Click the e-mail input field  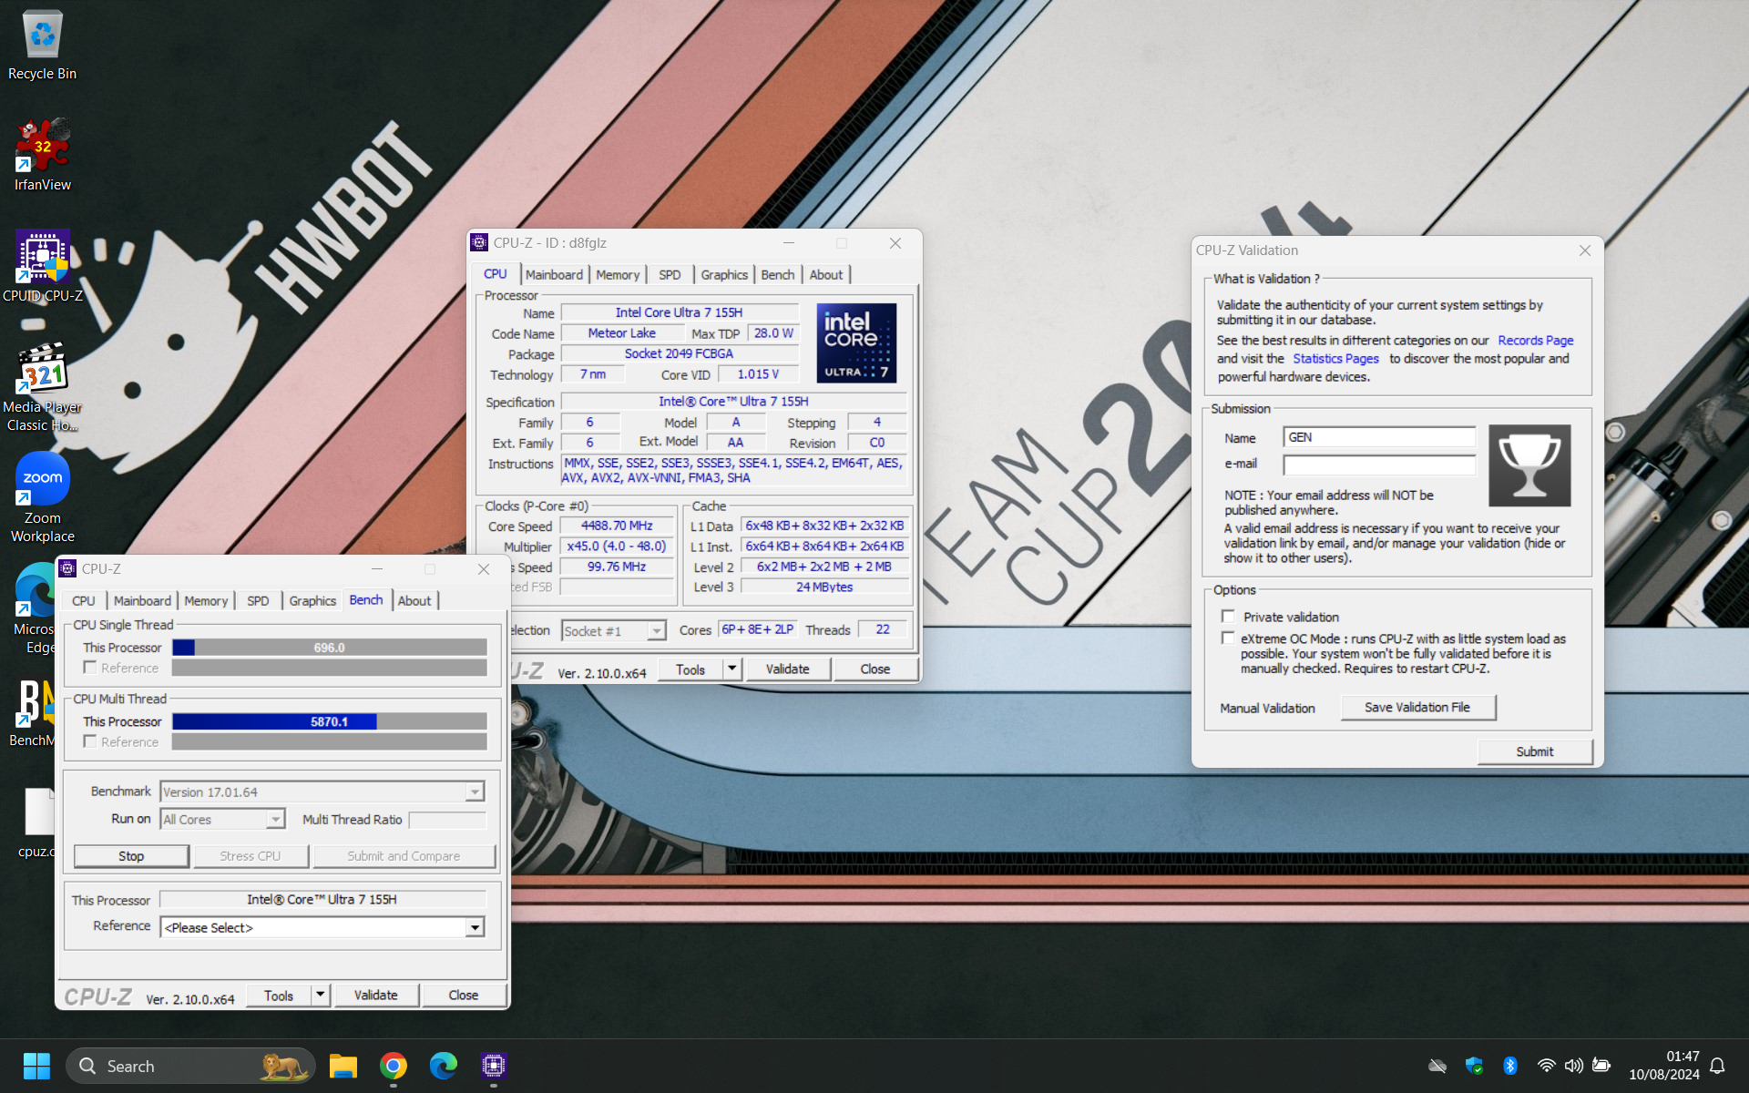pos(1379,465)
